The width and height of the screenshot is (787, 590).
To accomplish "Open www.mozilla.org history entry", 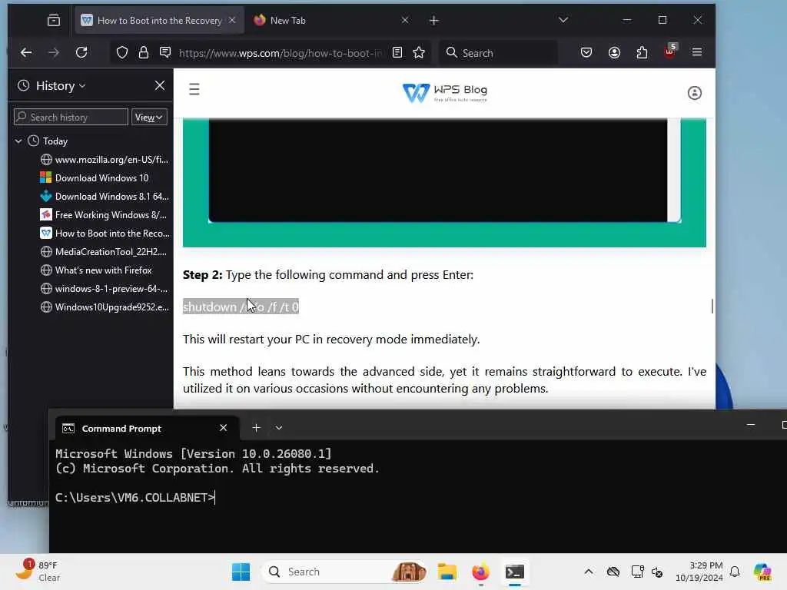I will [105, 160].
